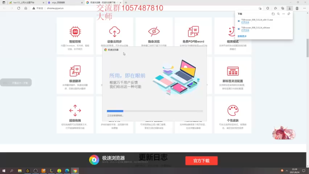Viewport: 309px width, 174px height.
Task: Open file for TSBrowser_908_5.0.2.4_x64 (1).exe
Action: pos(245,22)
